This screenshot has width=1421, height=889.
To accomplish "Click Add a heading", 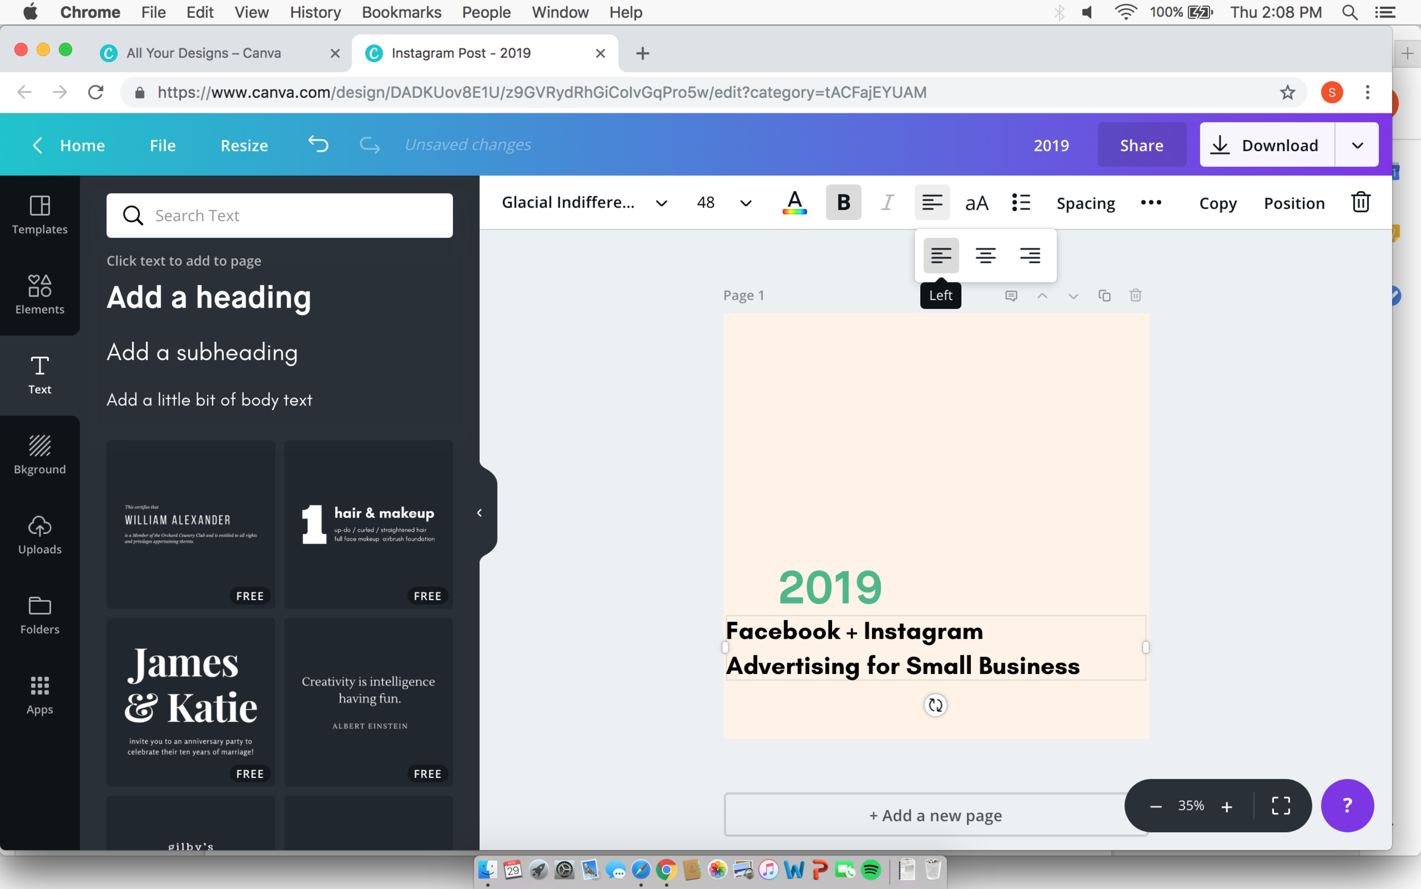I will click(209, 297).
